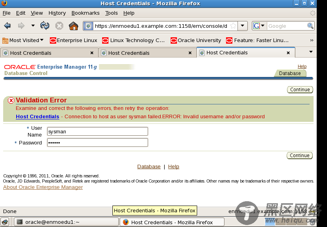Click the show desktop icon in taskbar
Viewport: 327px width, 227px height.
coord(5,222)
